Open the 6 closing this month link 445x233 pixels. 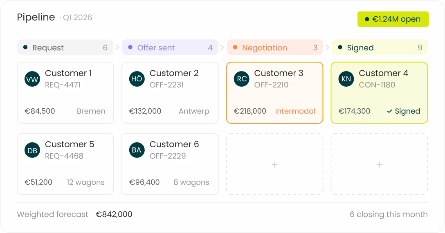pyautogui.click(x=389, y=214)
